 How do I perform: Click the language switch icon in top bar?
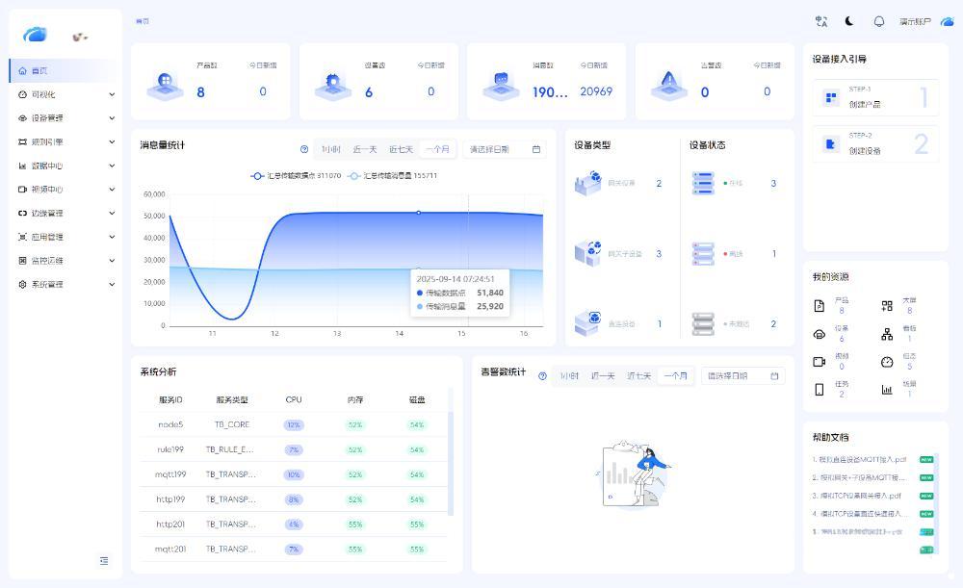[x=821, y=20]
